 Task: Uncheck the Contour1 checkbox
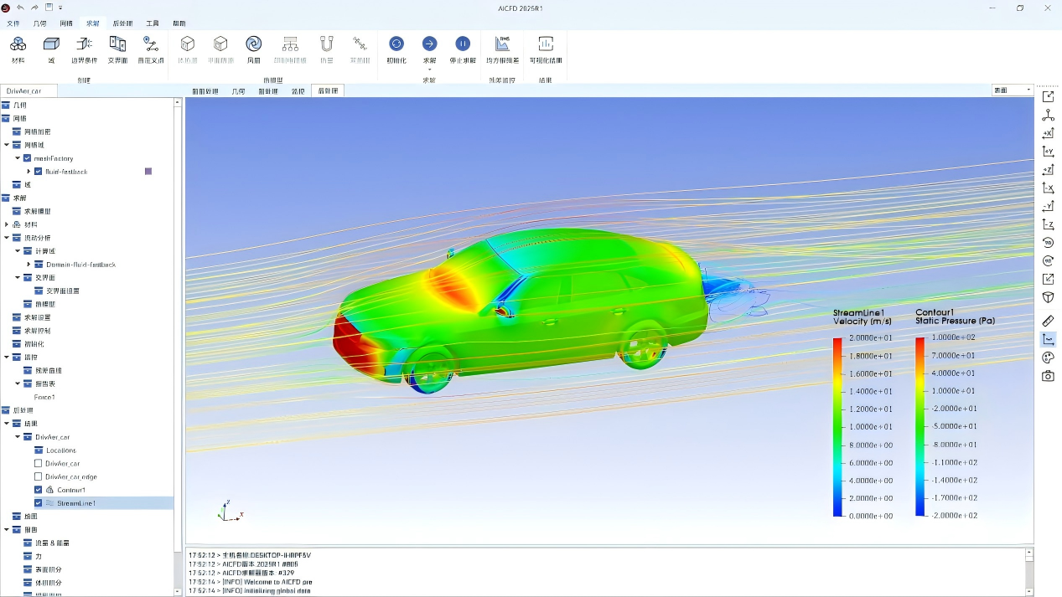coord(38,490)
